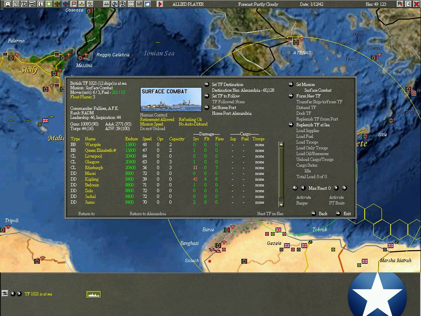The image size is (421, 316).
Task: Choose Dock TF option
Action: 303,113
